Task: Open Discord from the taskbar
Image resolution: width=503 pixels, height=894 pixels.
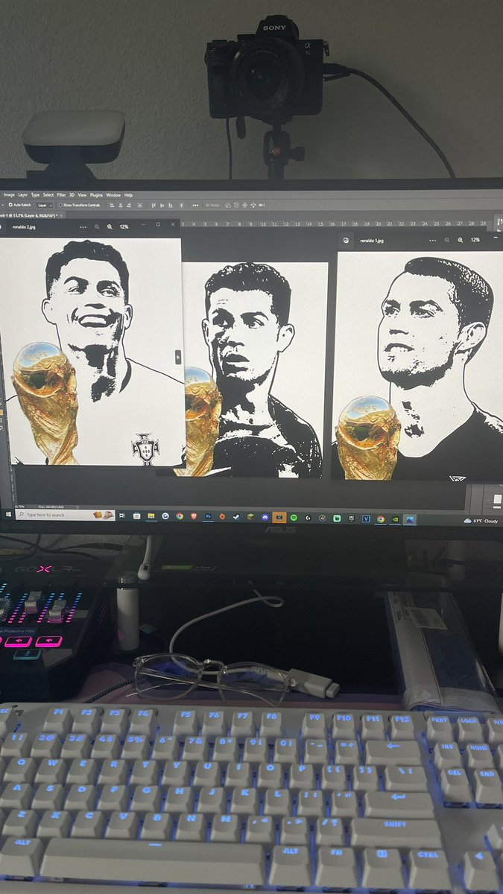Action: pos(265,516)
